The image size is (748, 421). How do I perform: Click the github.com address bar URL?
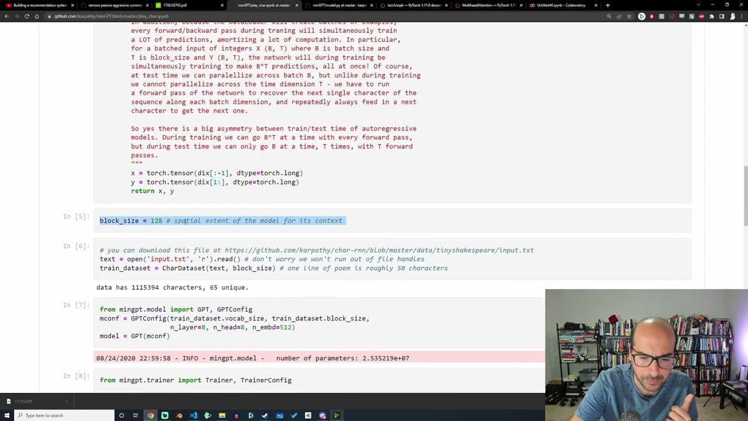[111, 16]
